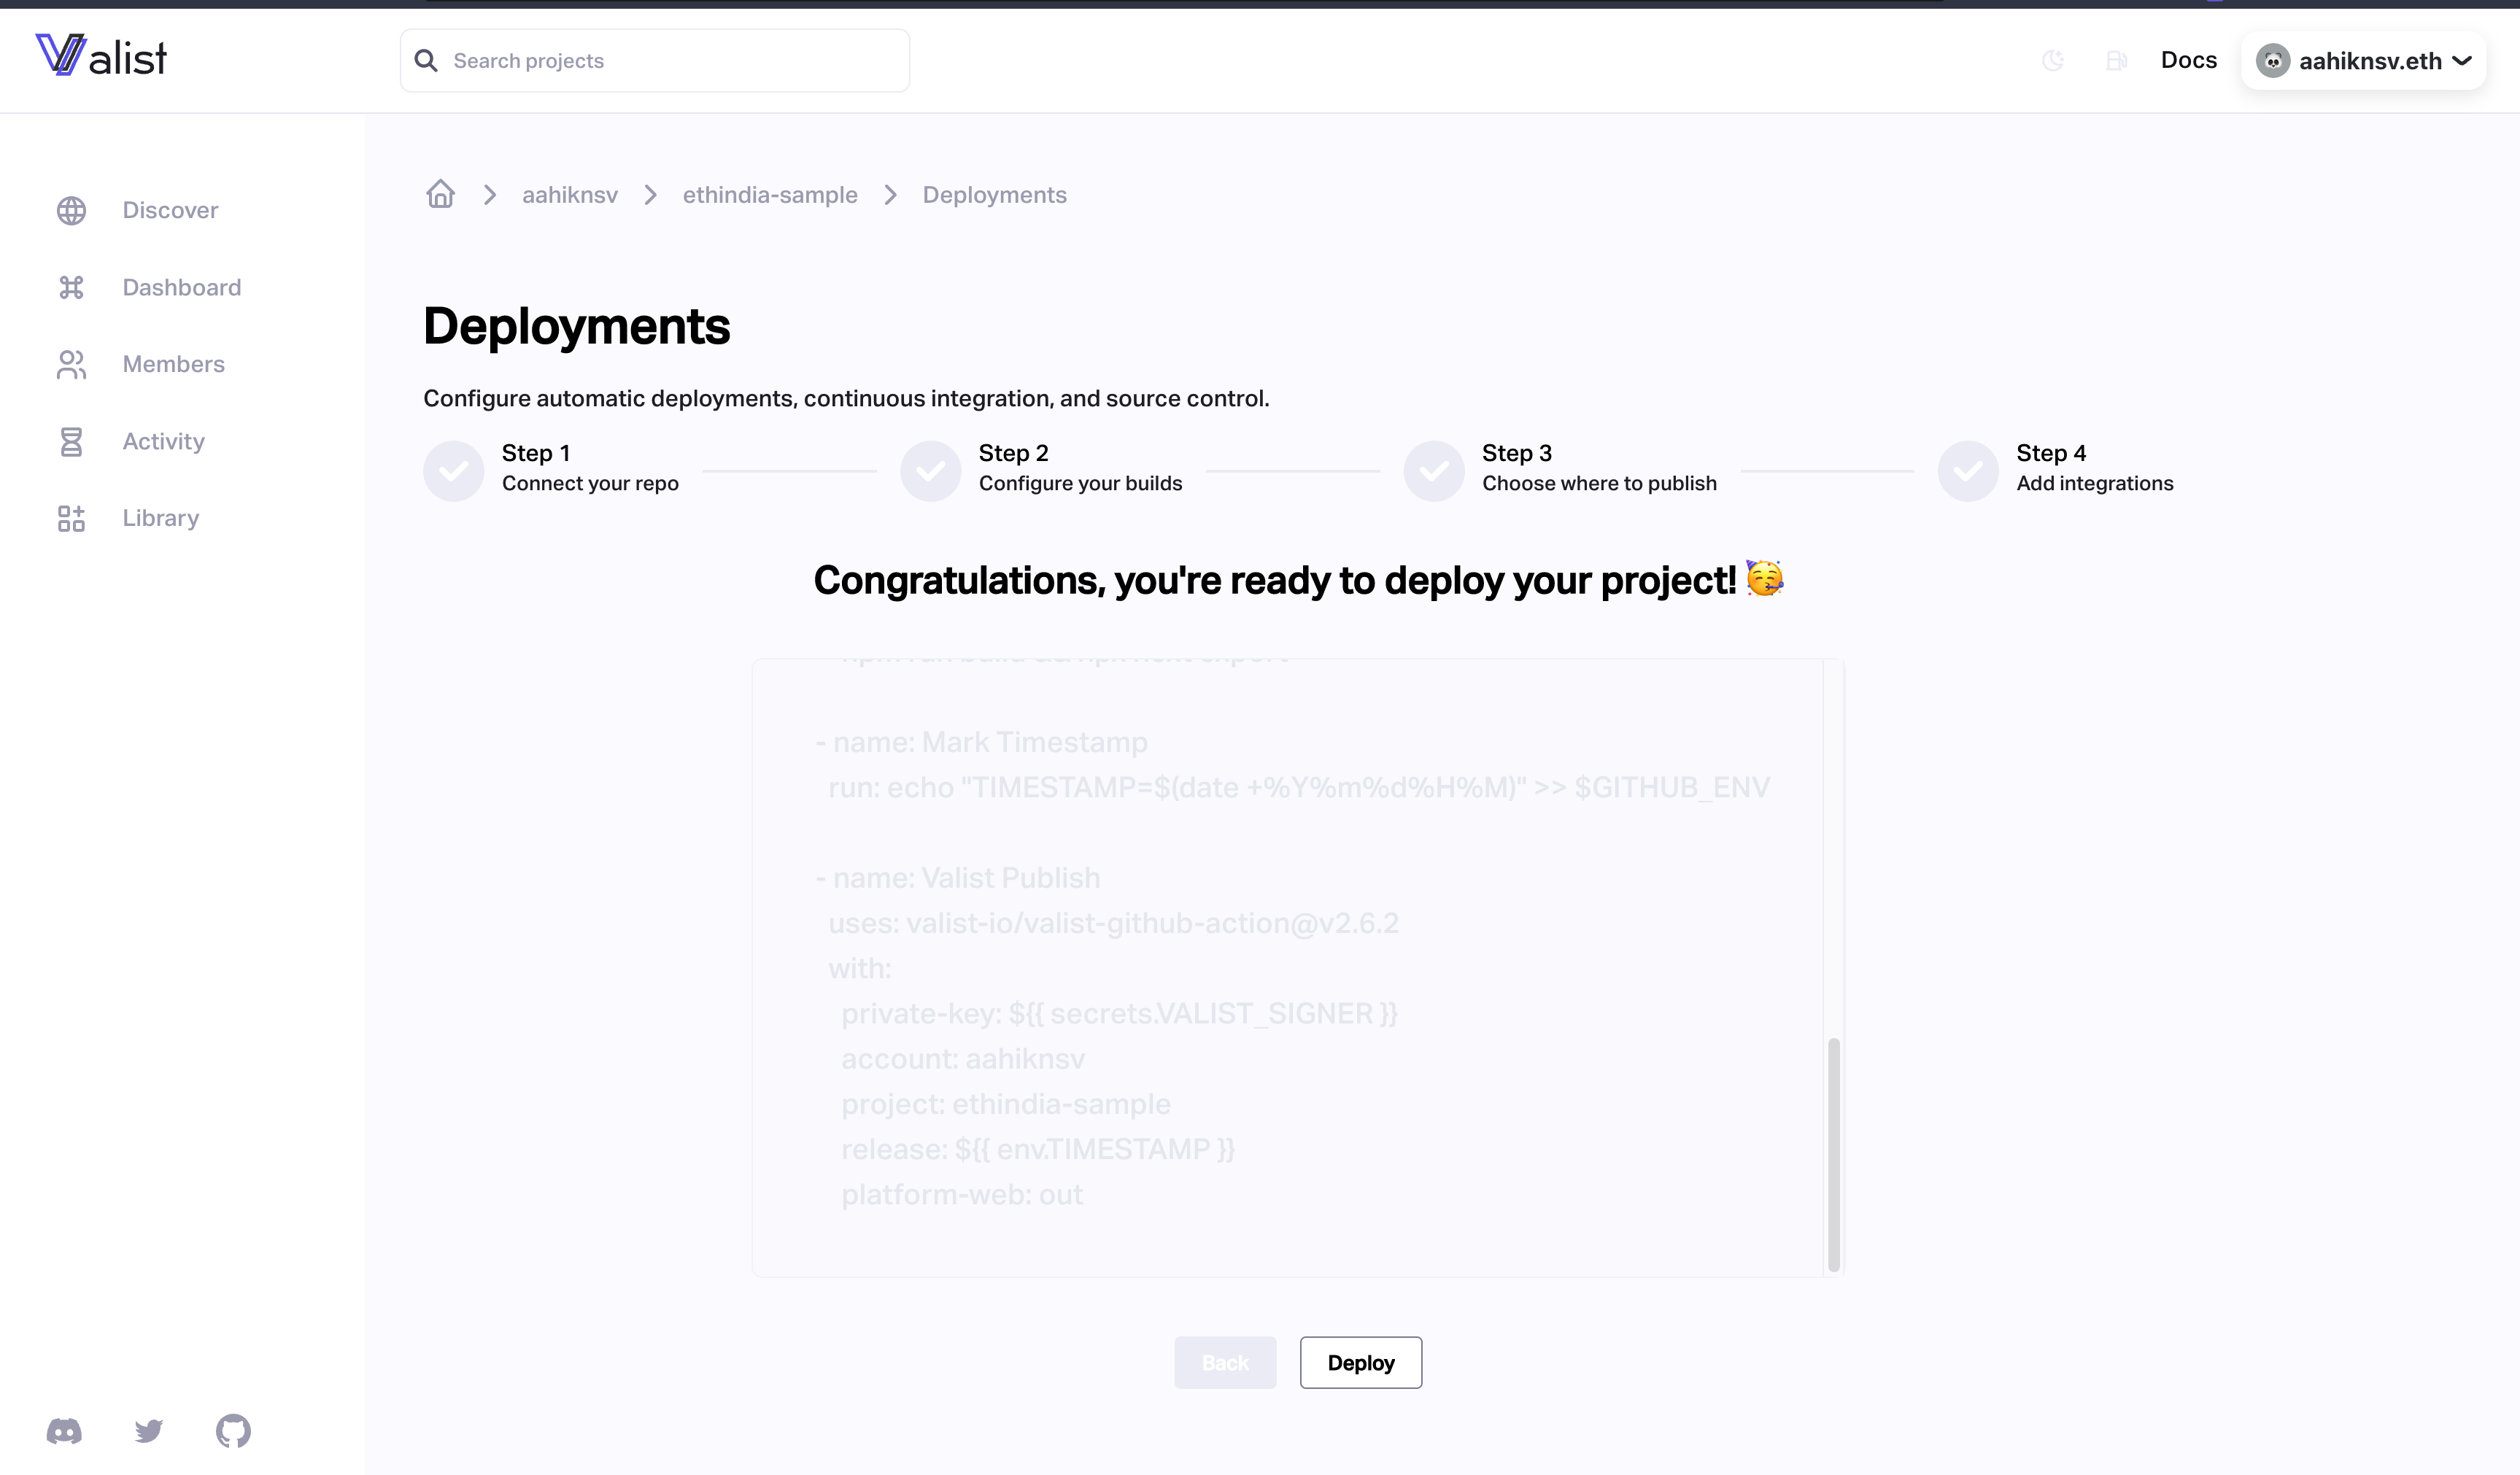
Task: Open the Library sidebar item
Action: click(160, 518)
